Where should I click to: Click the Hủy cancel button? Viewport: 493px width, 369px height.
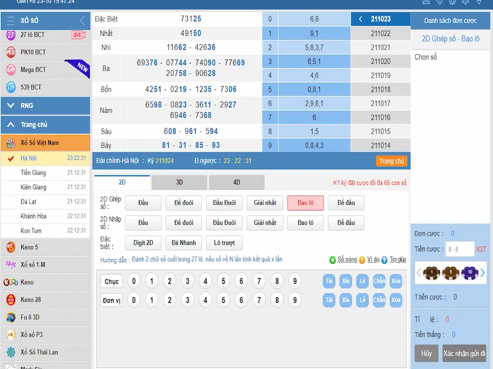pos(426,353)
